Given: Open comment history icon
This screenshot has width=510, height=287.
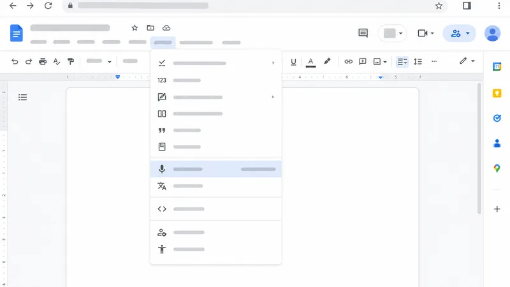Looking at the screenshot, I should coord(363,33).
